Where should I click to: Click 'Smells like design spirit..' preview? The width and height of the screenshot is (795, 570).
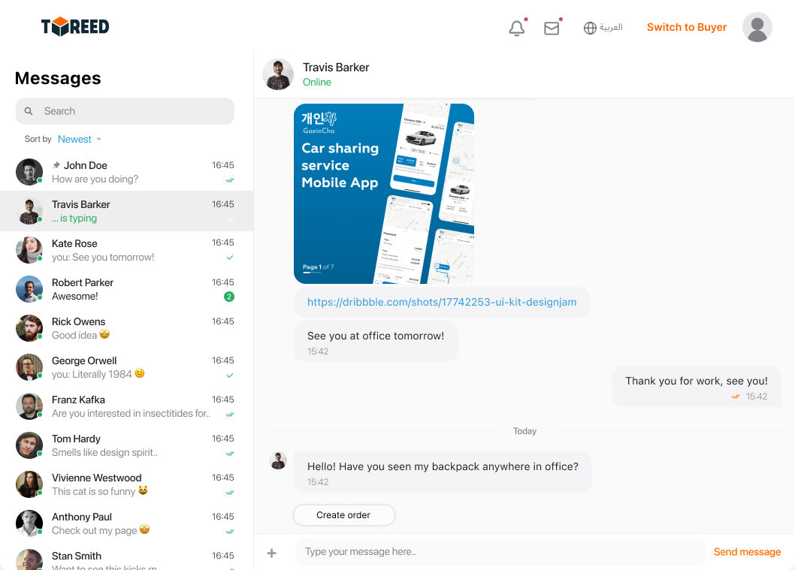[x=104, y=452]
